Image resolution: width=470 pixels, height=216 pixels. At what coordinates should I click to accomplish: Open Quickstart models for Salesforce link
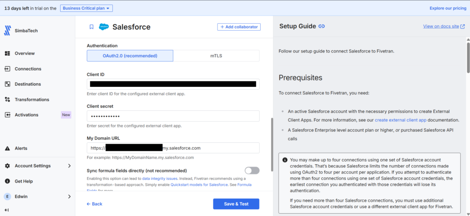pos(199,184)
